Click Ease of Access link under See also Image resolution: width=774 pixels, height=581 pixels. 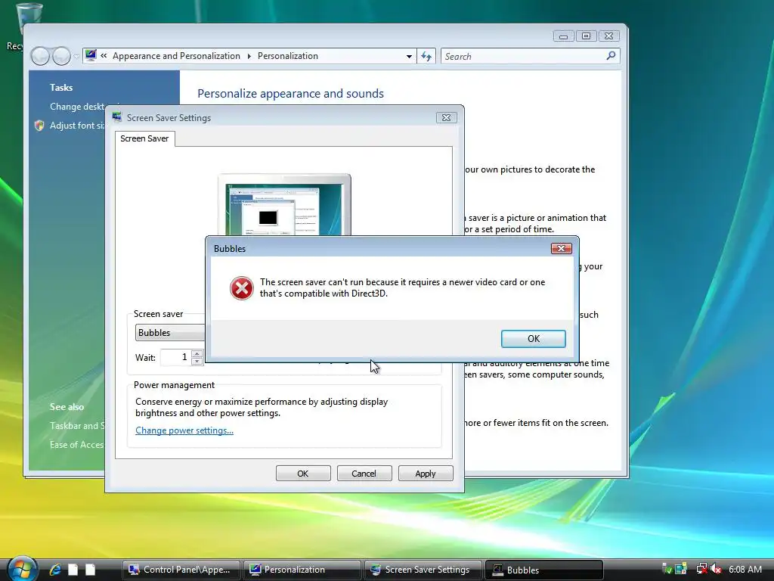point(76,445)
